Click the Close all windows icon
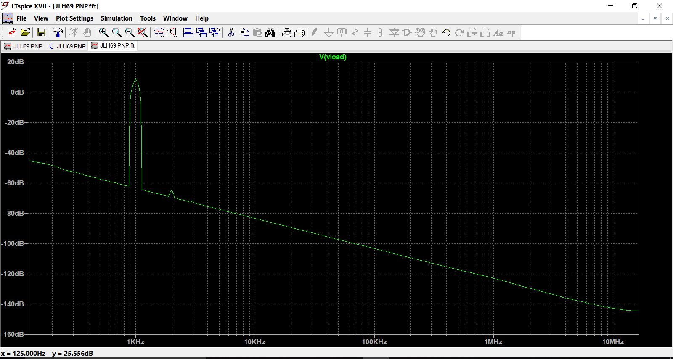673x359 pixels. (215, 32)
